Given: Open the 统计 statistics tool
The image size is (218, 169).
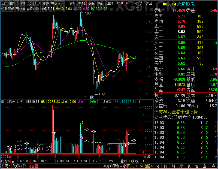Looking at the screenshot, I should [x=101, y=3].
